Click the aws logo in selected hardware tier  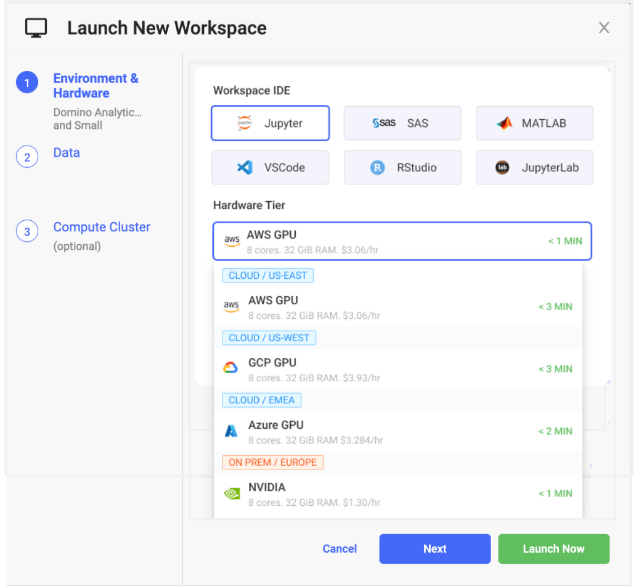(x=232, y=241)
